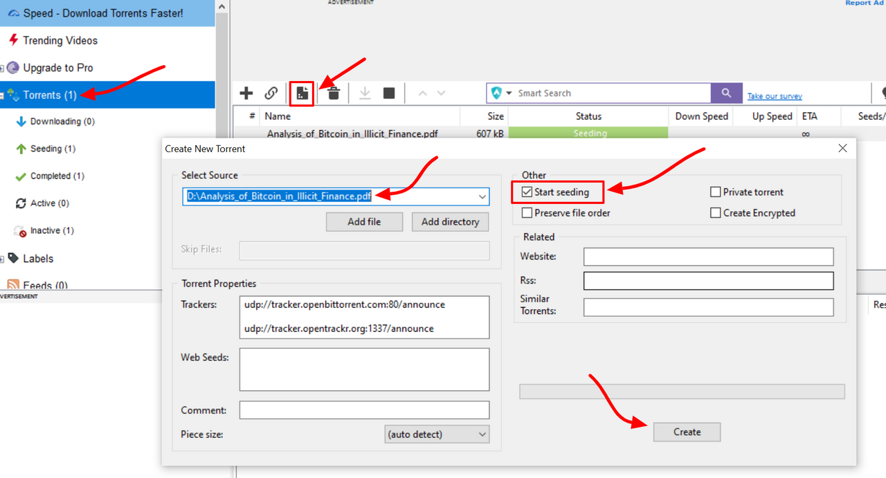Screen dimensions: 886x478
Task: Sort by the Down Speed column header
Action: coord(701,116)
